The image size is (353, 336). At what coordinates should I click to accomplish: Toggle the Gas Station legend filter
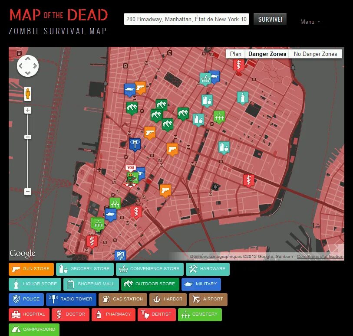click(x=123, y=300)
